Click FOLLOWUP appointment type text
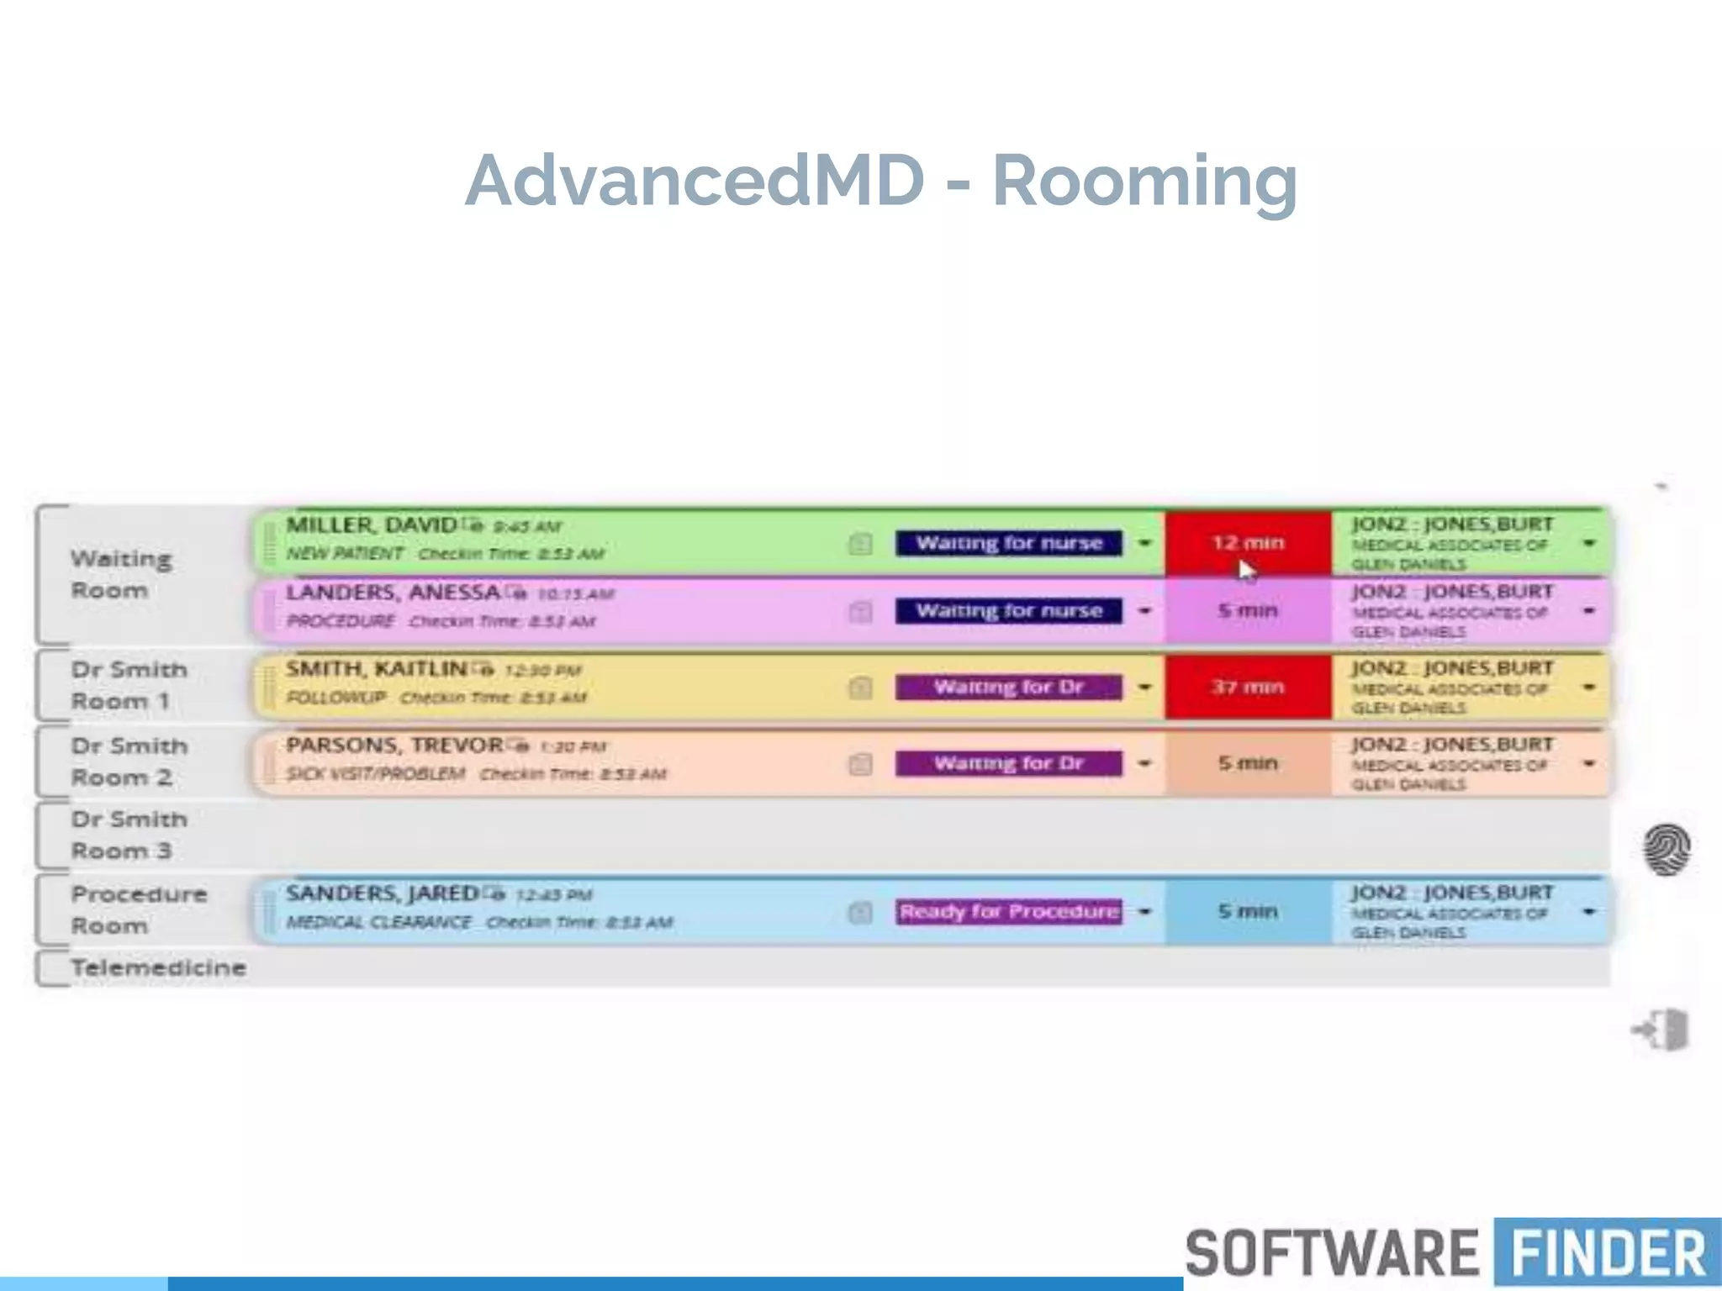This screenshot has height=1291, width=1722. 336,698
